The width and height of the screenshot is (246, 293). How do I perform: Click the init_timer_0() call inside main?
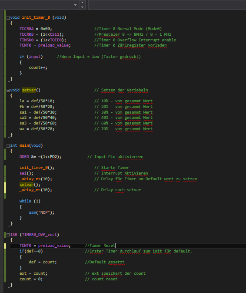(x=37, y=168)
